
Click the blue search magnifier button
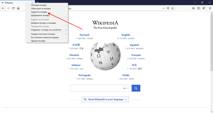tap(136, 88)
